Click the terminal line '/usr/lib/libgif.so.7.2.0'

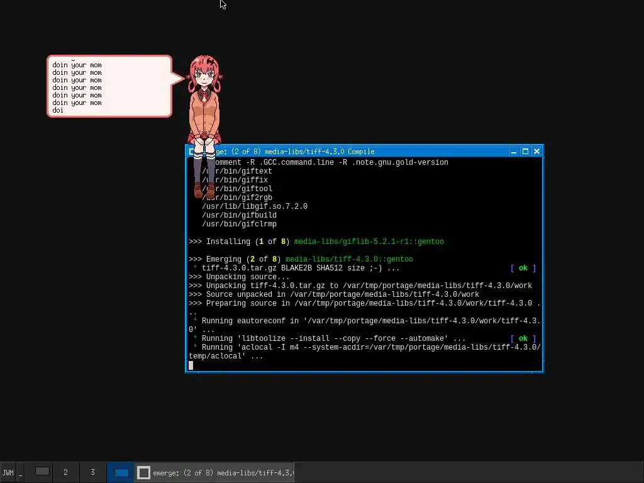click(255, 206)
